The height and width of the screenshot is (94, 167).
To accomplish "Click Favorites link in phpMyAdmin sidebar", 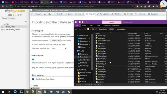I will [x=12, y=18].
